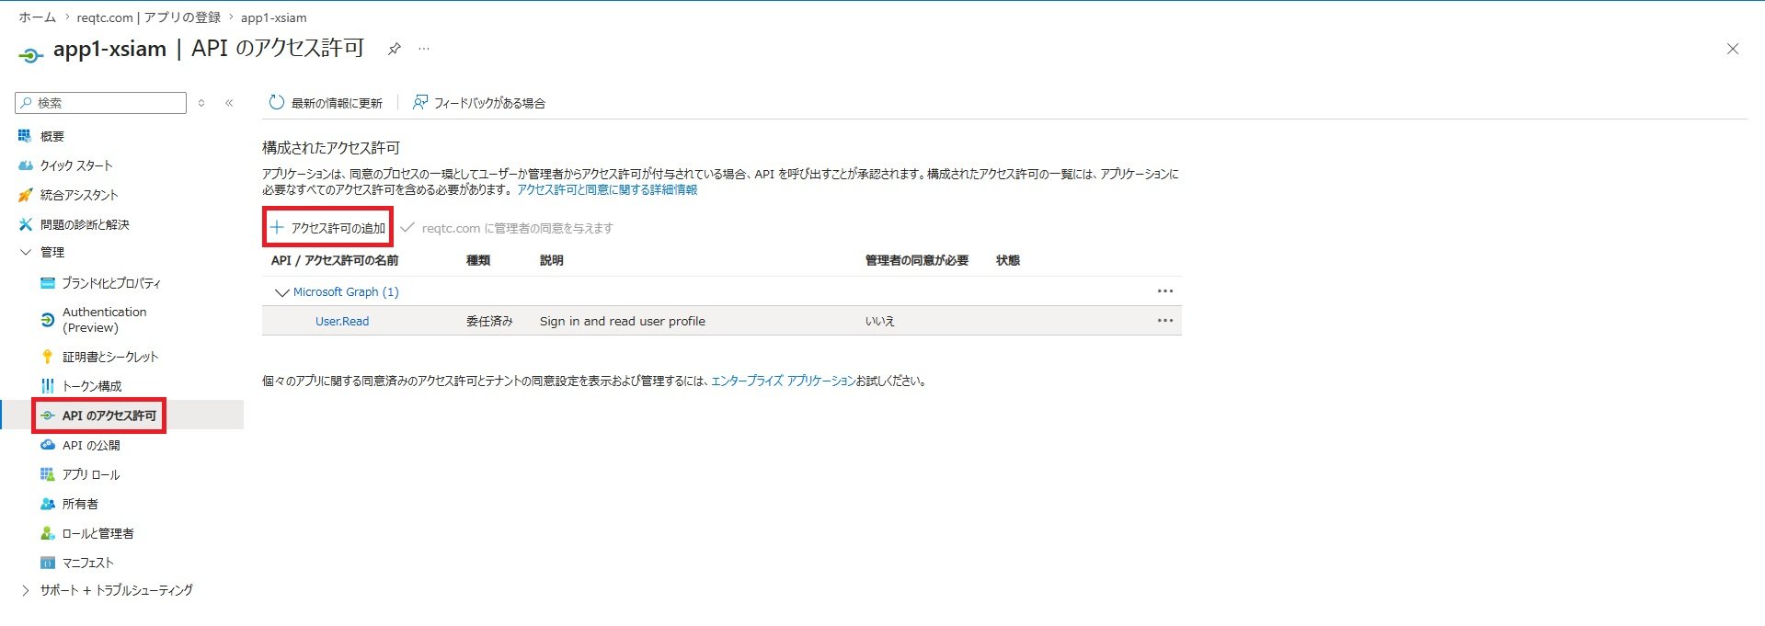Open the User.Read permission link
Viewport: 1765px width, 626px height.
pos(342,321)
